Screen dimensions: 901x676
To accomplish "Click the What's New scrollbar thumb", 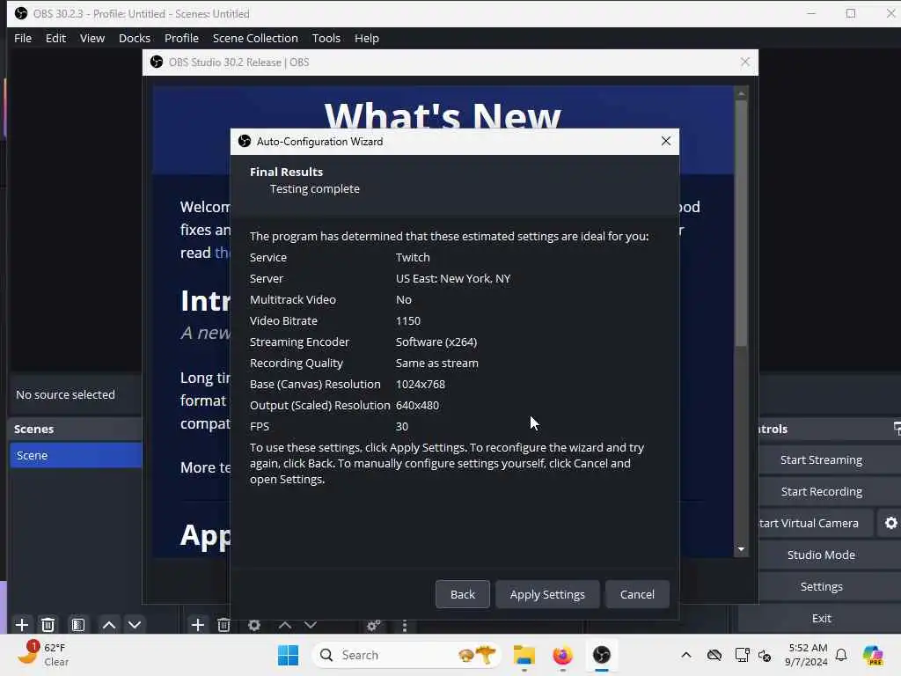I will pos(741,223).
